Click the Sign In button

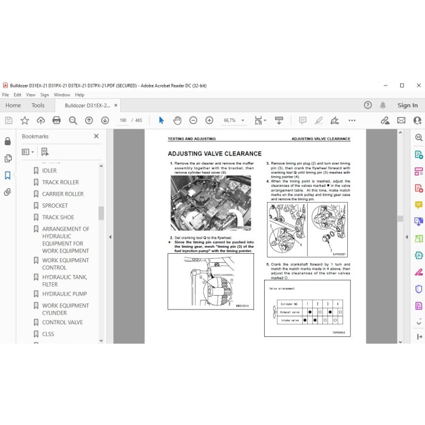coord(407,105)
